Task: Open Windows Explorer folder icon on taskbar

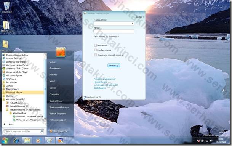Action: [27, 140]
